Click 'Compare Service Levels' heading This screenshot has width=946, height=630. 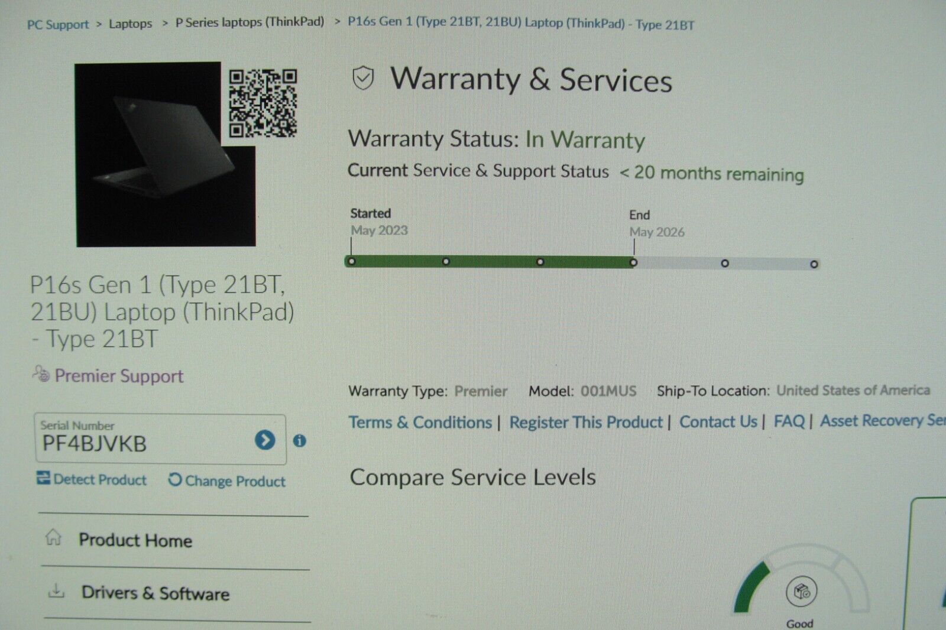pos(472,477)
